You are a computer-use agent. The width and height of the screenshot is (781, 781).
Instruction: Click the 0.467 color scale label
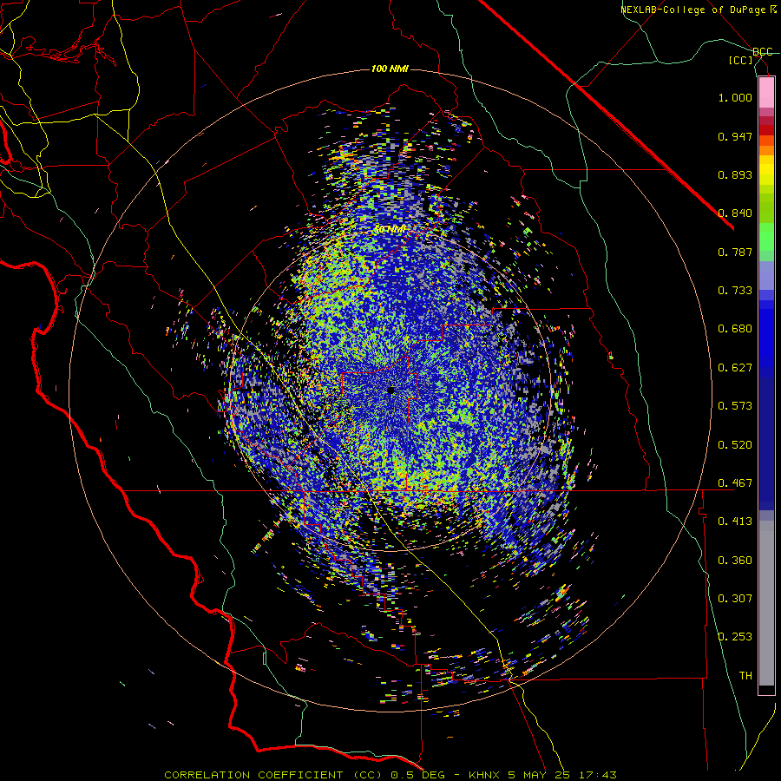735,483
